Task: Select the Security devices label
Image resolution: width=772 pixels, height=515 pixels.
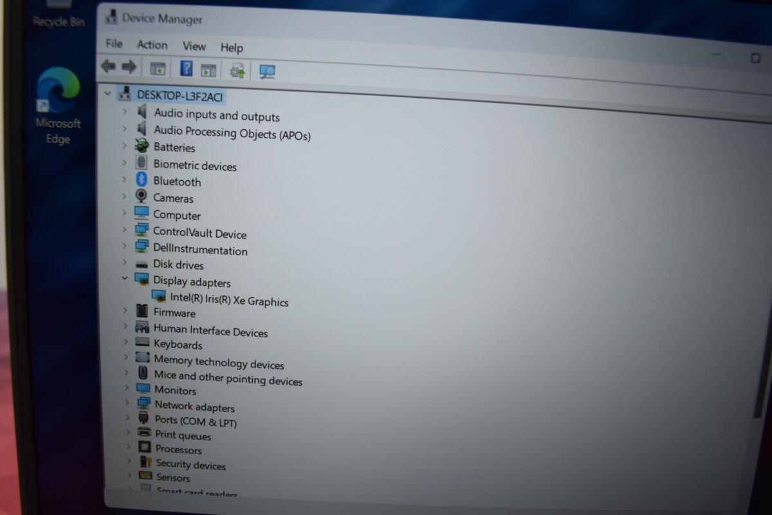Action: [x=190, y=464]
